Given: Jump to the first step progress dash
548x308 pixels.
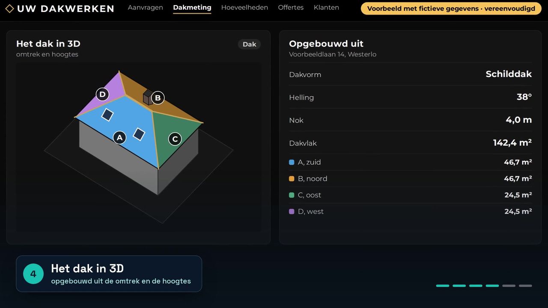Looking at the screenshot, I should 443,286.
